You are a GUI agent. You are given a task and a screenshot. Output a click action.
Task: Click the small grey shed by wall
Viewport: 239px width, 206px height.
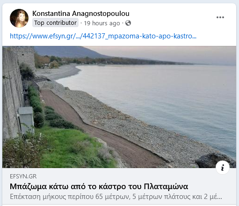pyautogui.click(x=26, y=119)
